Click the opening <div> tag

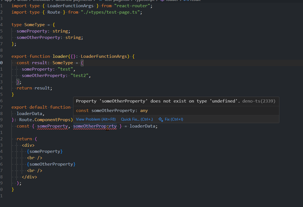[x=28, y=145]
